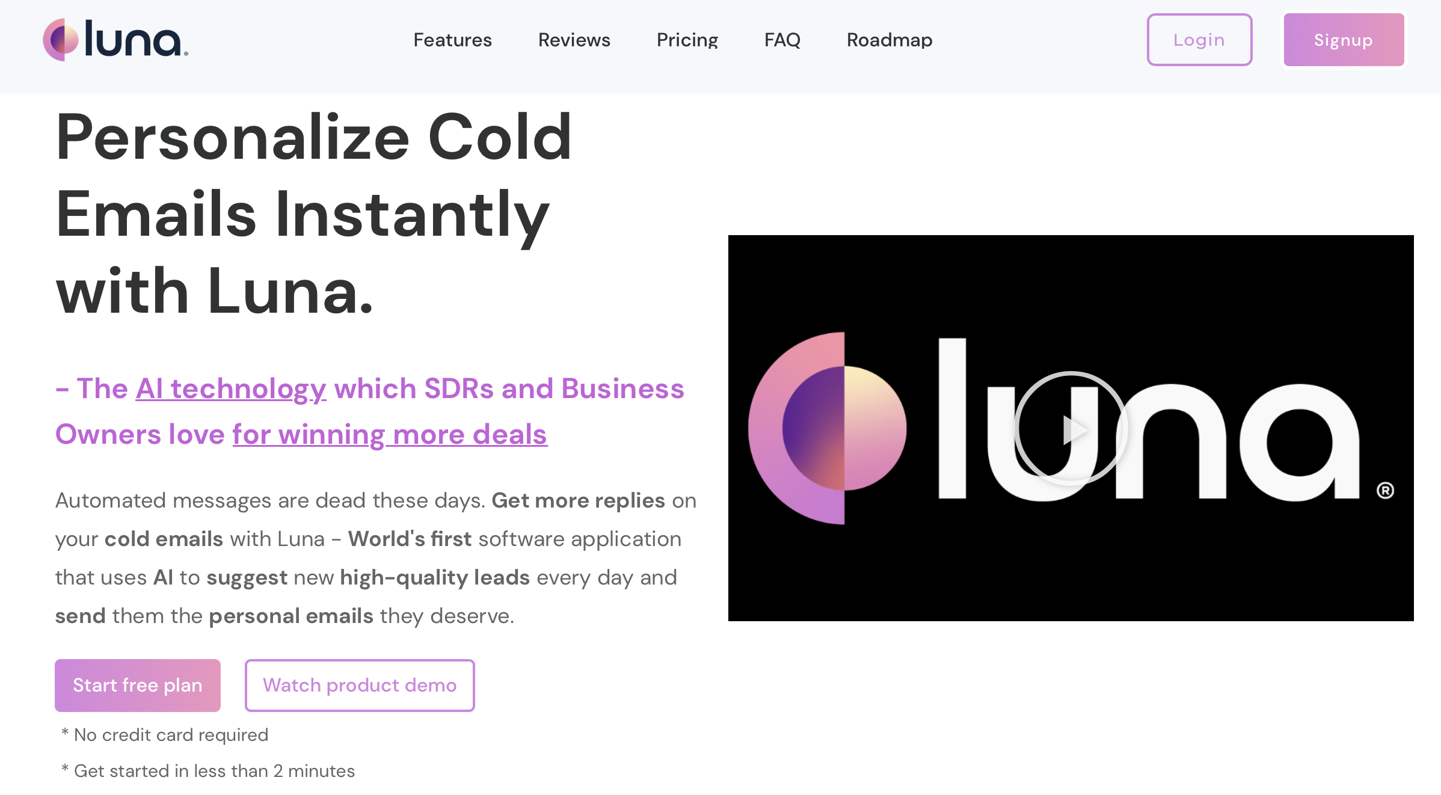1441x795 pixels.
Task: Click the Login button in the top right
Action: (x=1198, y=39)
